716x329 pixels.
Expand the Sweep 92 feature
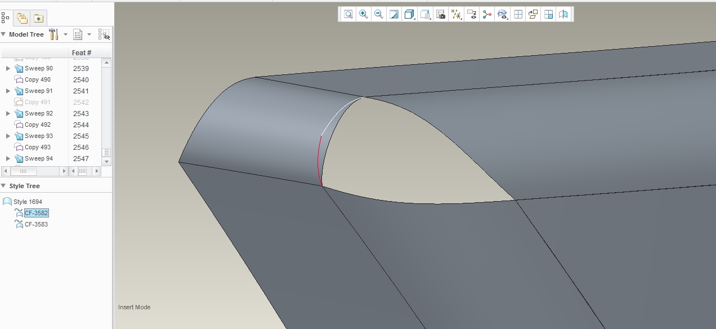8,113
